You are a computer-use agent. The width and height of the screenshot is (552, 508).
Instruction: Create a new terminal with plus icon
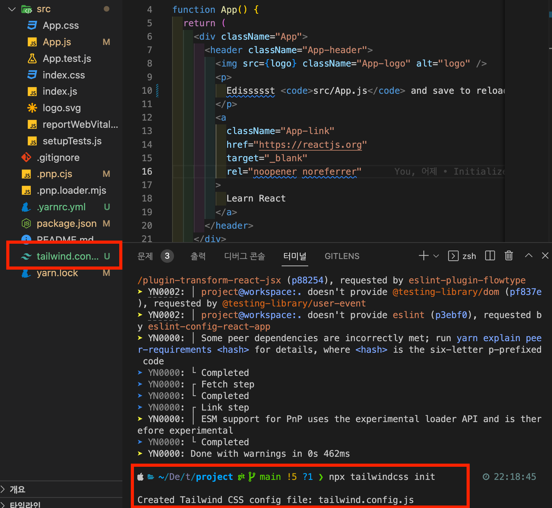[x=424, y=256]
